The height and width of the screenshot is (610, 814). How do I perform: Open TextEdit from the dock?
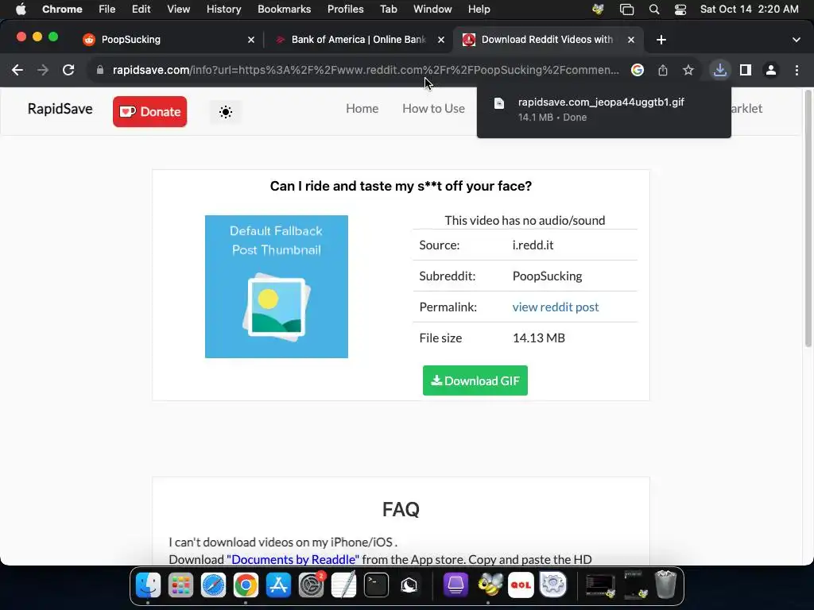(343, 585)
